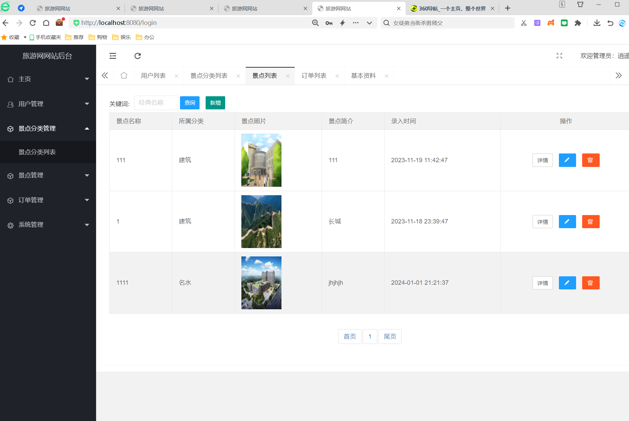Switch to the 基本资料 tab
Image resolution: width=629 pixels, height=421 pixels.
click(363, 75)
